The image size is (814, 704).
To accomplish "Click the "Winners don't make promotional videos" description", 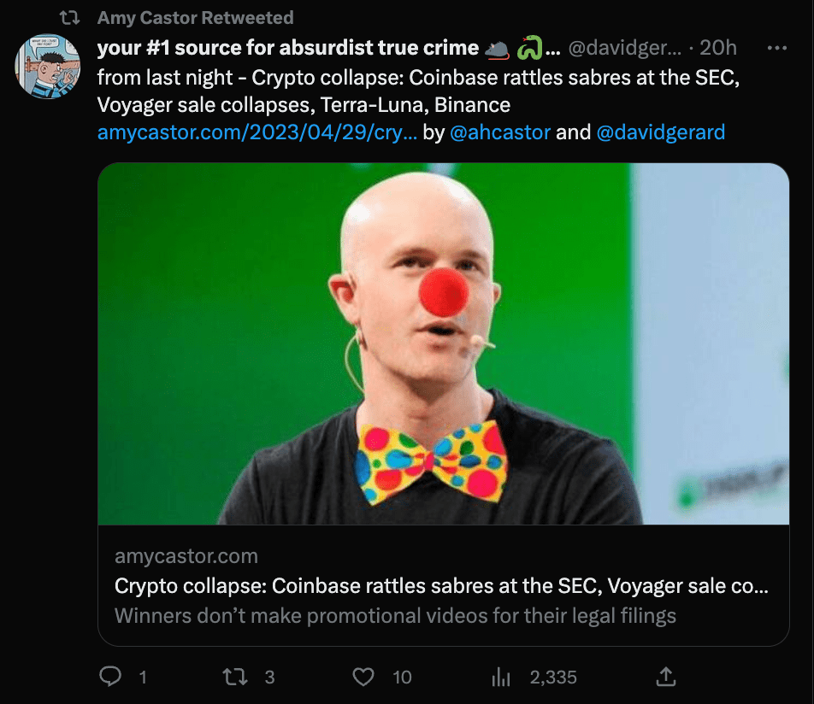I will 395,615.
